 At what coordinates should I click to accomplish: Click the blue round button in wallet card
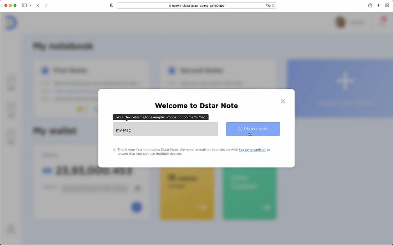pos(137,207)
